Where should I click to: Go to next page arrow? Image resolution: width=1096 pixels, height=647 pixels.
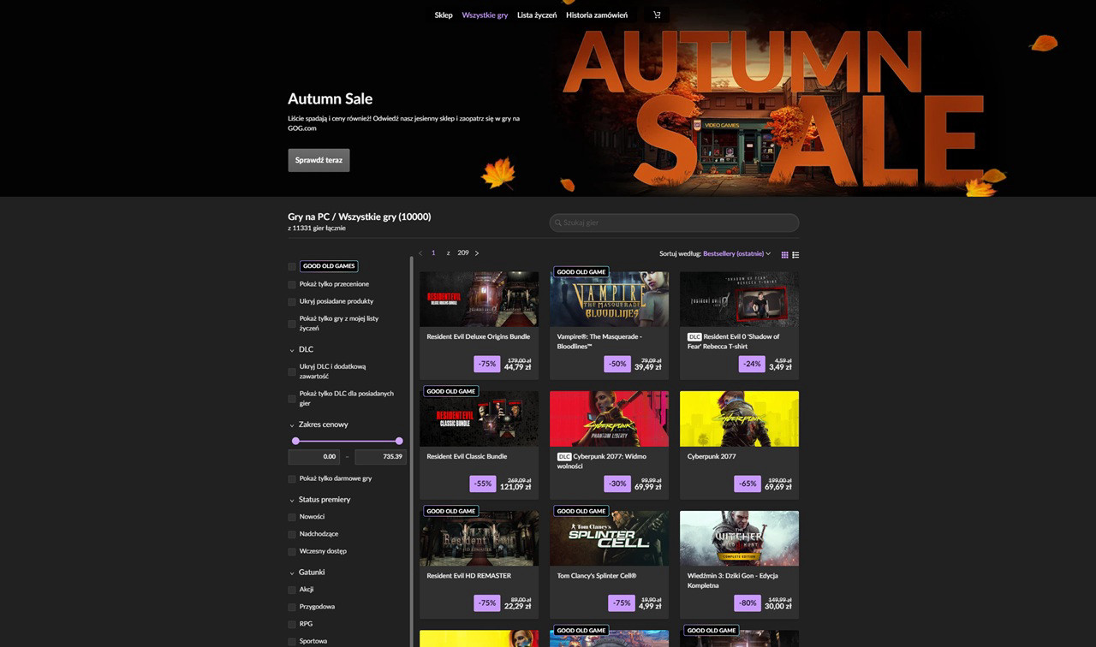477,253
